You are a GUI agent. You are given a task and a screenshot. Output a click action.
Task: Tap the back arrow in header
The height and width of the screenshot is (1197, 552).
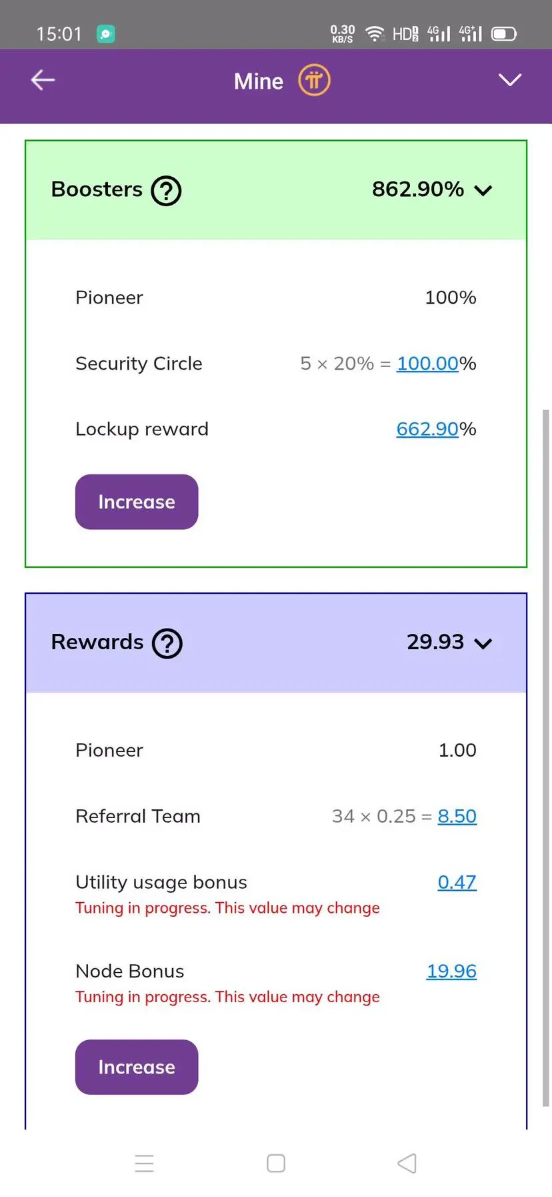click(43, 81)
